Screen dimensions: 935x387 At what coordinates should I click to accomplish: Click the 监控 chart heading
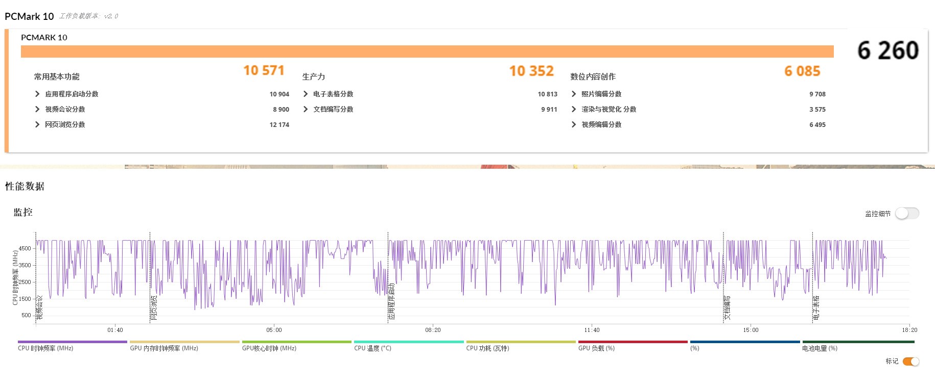coord(23,212)
